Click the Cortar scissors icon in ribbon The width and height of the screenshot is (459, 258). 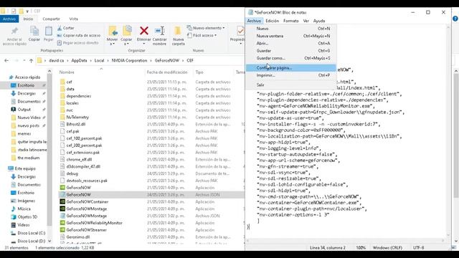point(60,28)
